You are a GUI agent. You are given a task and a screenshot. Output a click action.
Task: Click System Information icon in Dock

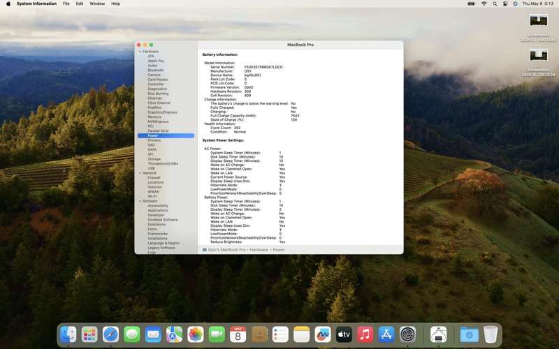(x=439, y=335)
